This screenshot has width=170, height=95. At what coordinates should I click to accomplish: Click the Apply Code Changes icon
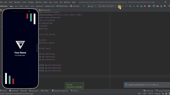click(126, 6)
